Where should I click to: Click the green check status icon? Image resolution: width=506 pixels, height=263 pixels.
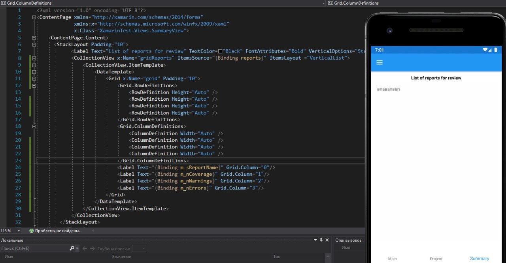(x=31, y=231)
